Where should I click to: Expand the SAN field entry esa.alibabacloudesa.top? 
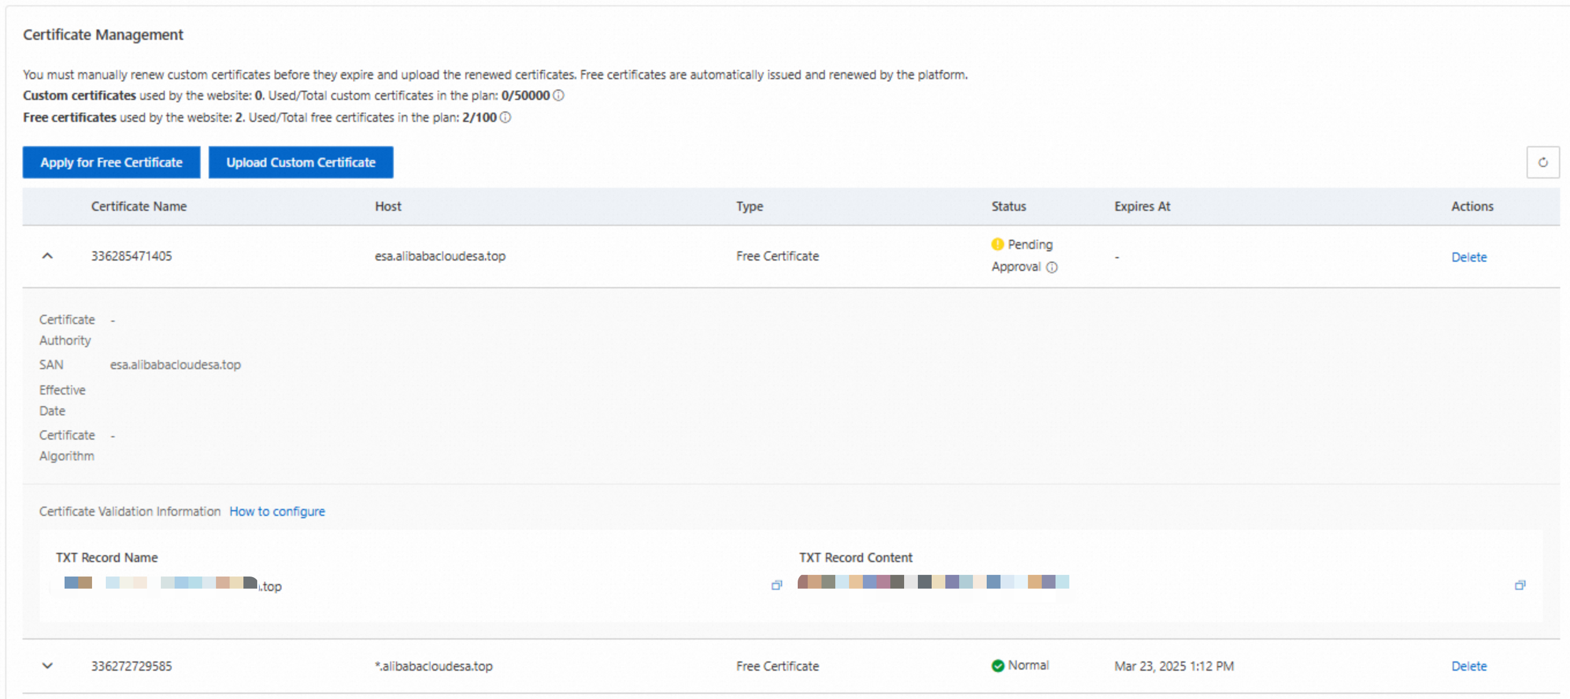(x=176, y=365)
